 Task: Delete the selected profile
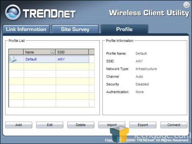point(81,125)
